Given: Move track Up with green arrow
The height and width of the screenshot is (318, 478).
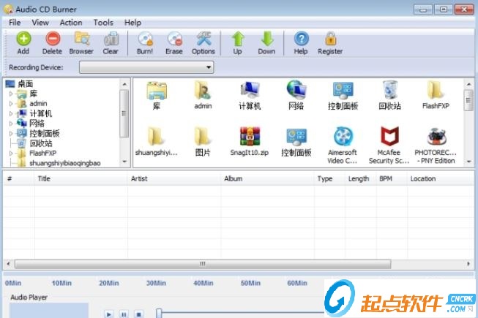Looking at the screenshot, I should 237,39.
